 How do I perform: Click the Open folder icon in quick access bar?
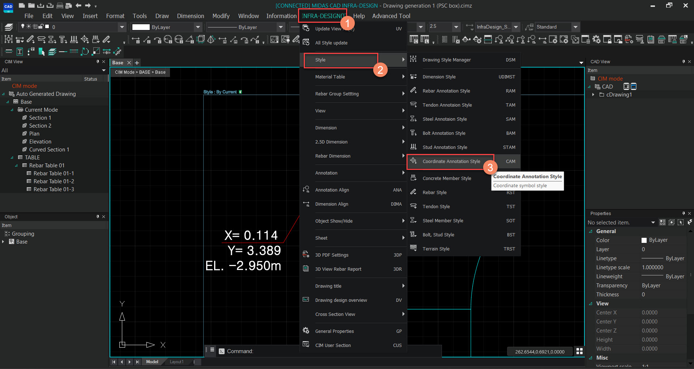click(x=31, y=5)
